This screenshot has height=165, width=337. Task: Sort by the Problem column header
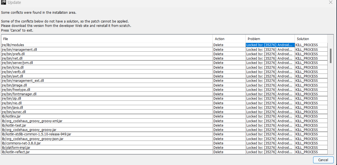pos(270,39)
